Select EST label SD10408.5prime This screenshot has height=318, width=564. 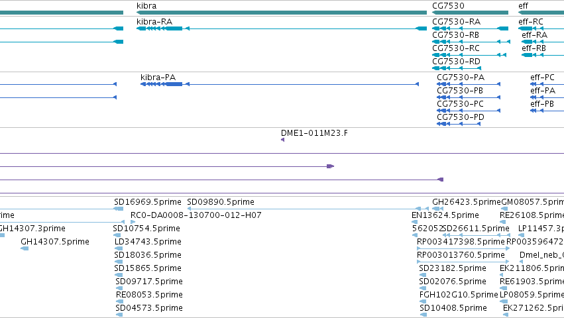453,308
